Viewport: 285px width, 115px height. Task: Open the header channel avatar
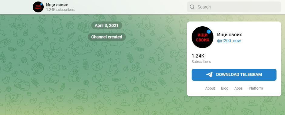[38, 7]
